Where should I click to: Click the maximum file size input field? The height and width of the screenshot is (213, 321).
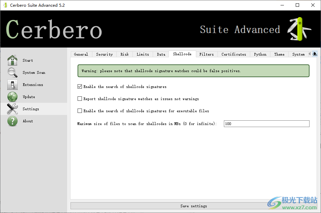(x=266, y=124)
